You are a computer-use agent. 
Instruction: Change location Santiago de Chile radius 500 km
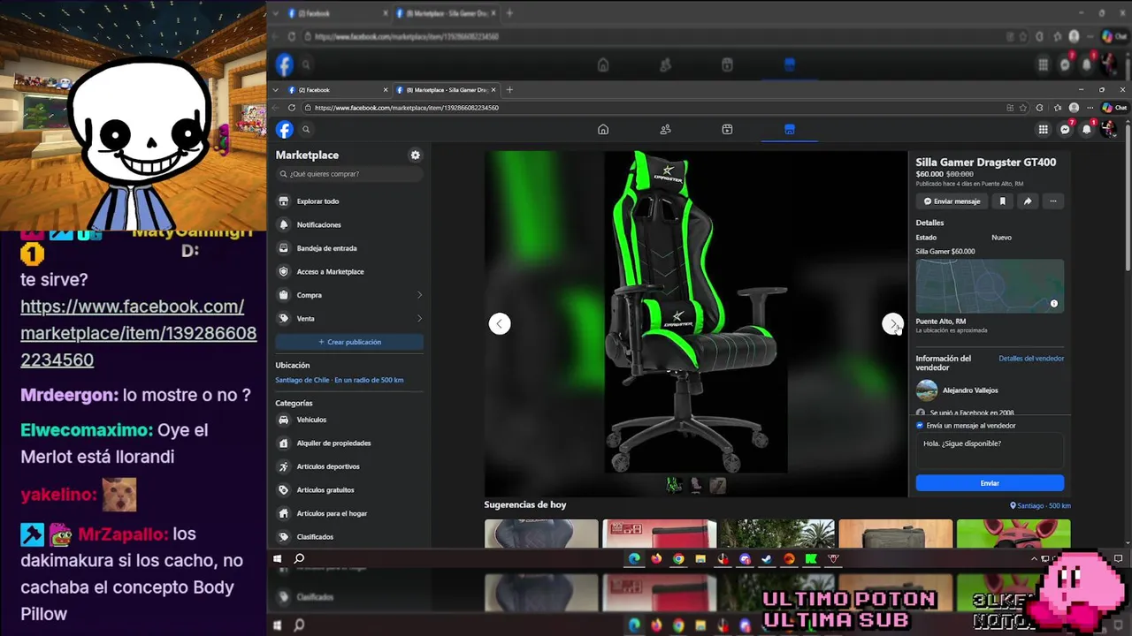click(x=339, y=380)
